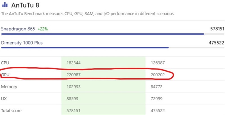Click the AnTuTu Benchmark description text
This screenshot has height=115, width=225.
coord(87,14)
